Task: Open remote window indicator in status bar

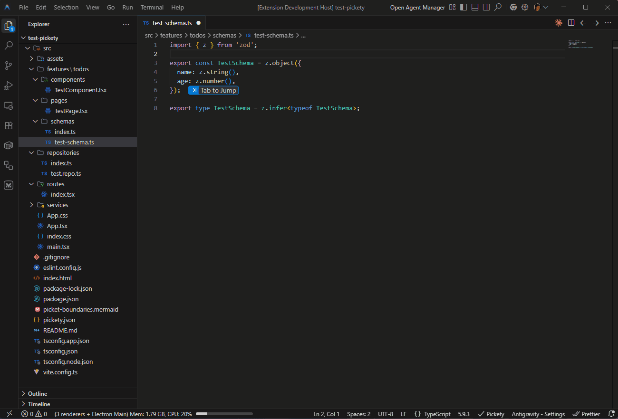Action: (x=9, y=414)
